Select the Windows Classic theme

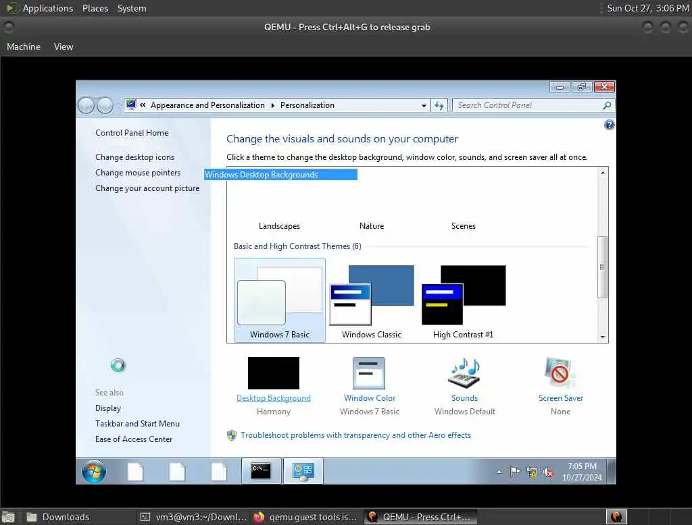372,302
